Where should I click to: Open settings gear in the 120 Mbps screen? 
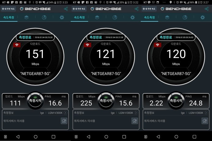[x=203, y=17]
